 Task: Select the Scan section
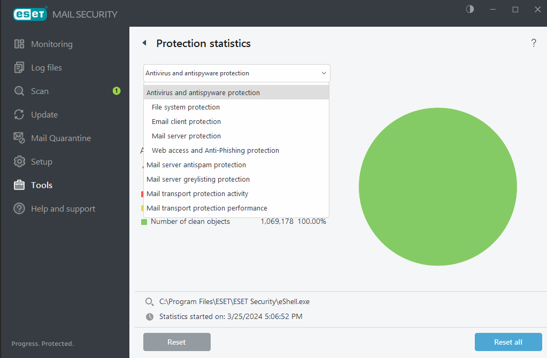coord(39,91)
